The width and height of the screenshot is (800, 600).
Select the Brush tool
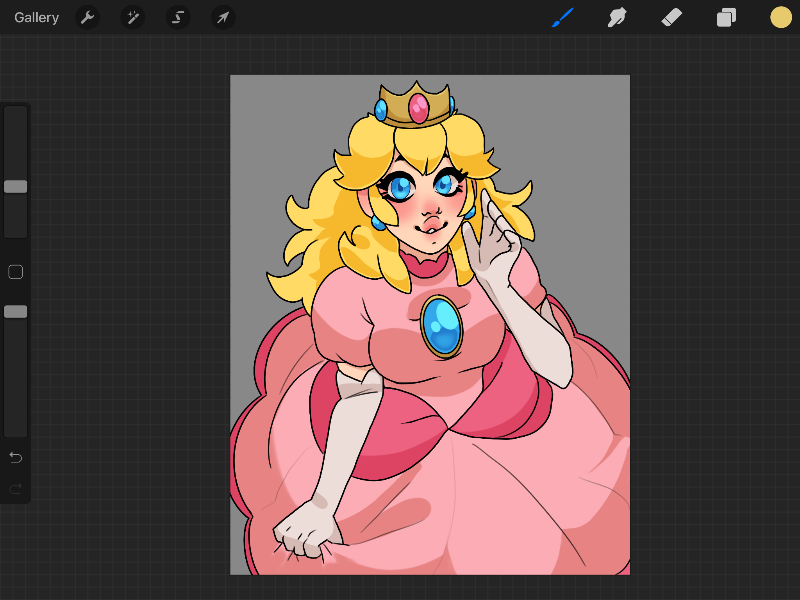[562, 18]
